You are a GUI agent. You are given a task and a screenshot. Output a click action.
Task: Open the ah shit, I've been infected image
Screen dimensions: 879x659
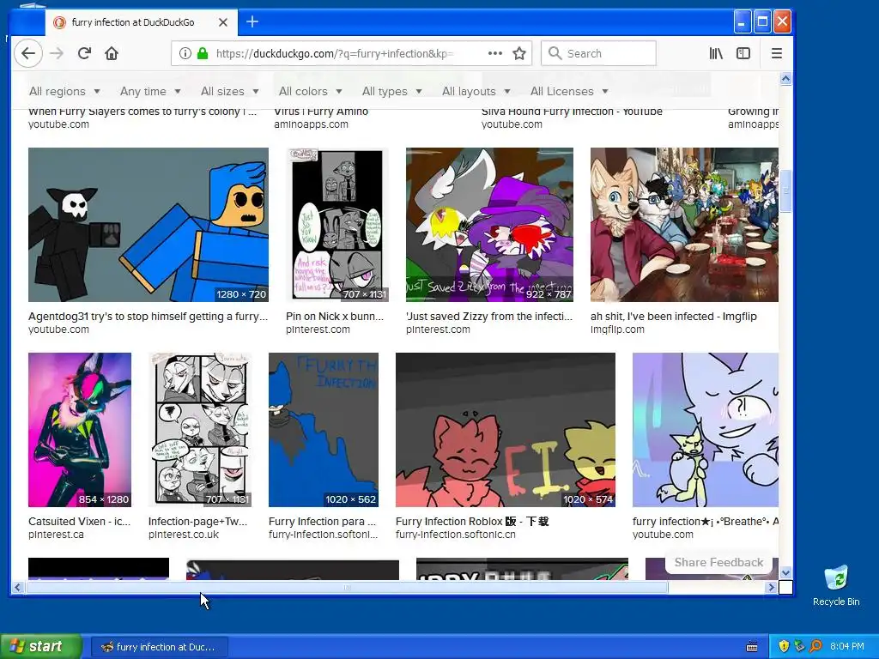click(684, 225)
